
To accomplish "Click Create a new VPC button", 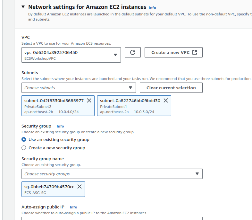I will tap(170, 52).
